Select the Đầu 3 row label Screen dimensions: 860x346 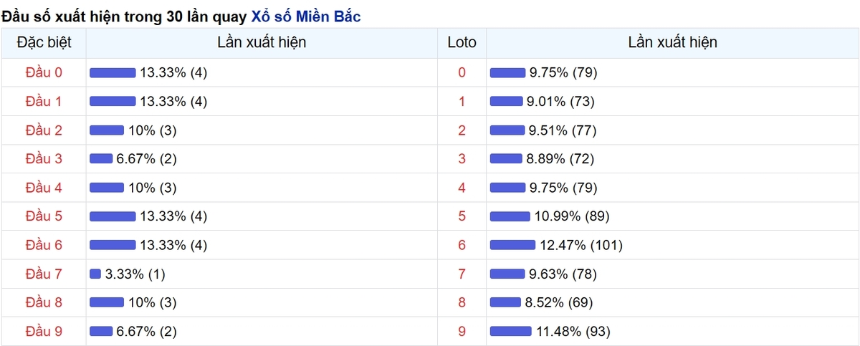(44, 158)
